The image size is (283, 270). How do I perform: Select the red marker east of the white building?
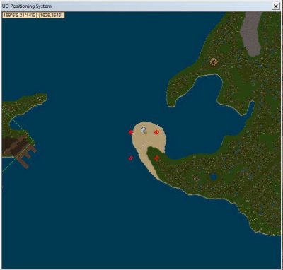156,132
